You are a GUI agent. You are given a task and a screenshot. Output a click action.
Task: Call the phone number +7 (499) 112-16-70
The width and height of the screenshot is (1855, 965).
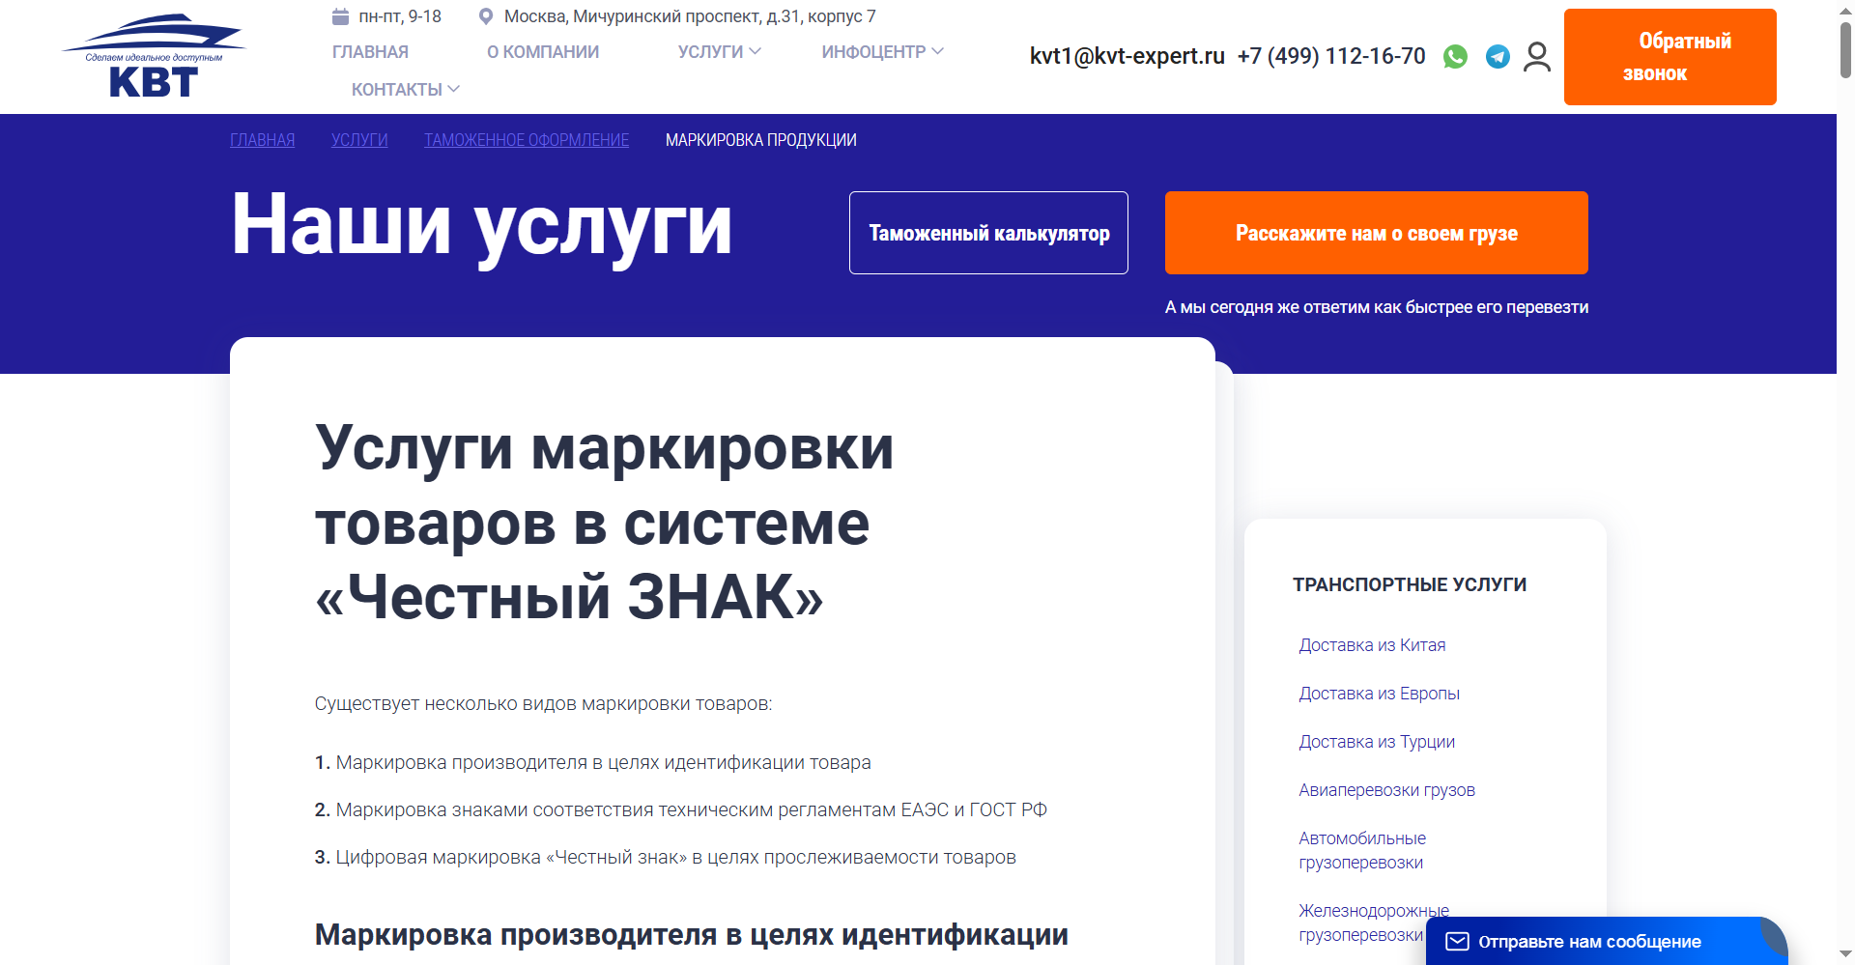click(1331, 56)
